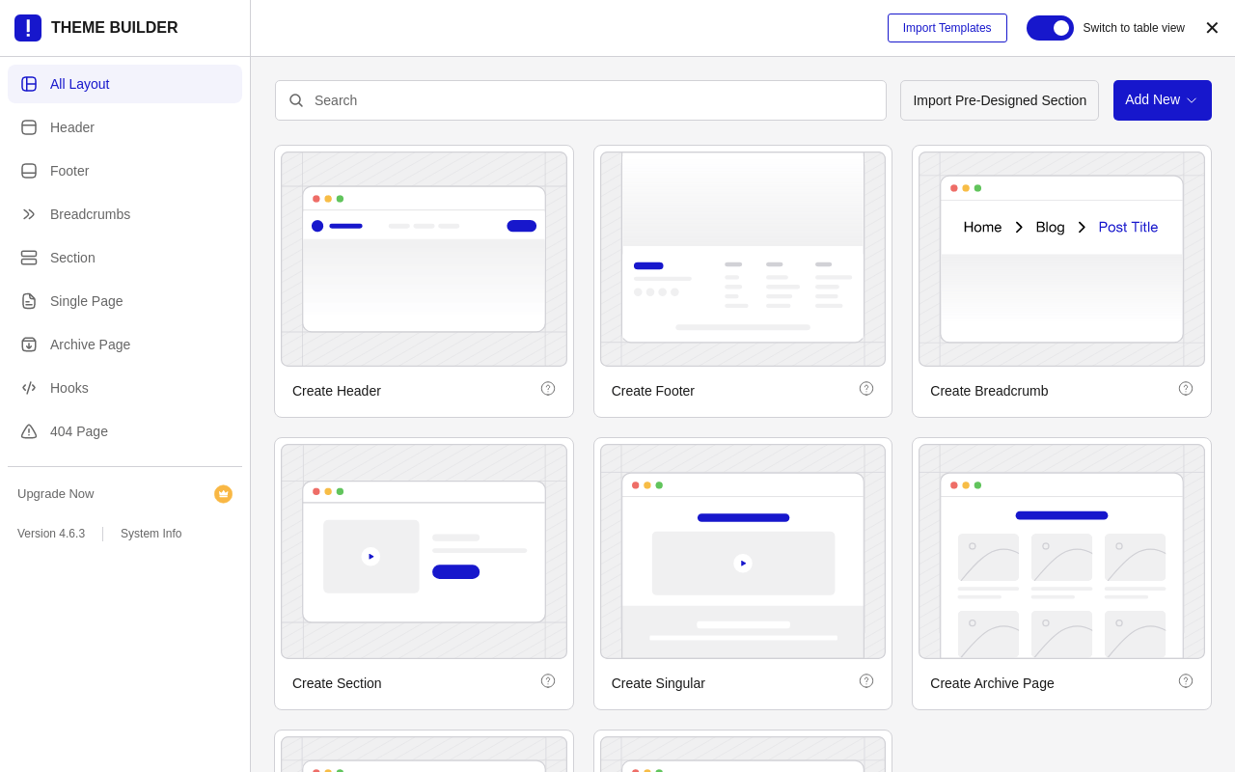The height and width of the screenshot is (772, 1235).
Task: Select the Create Footer thumbnail card
Action: (x=743, y=260)
